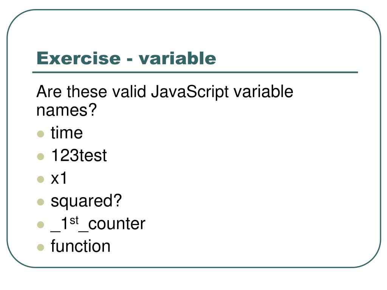Click the bullet dot beside "time"

41,134
